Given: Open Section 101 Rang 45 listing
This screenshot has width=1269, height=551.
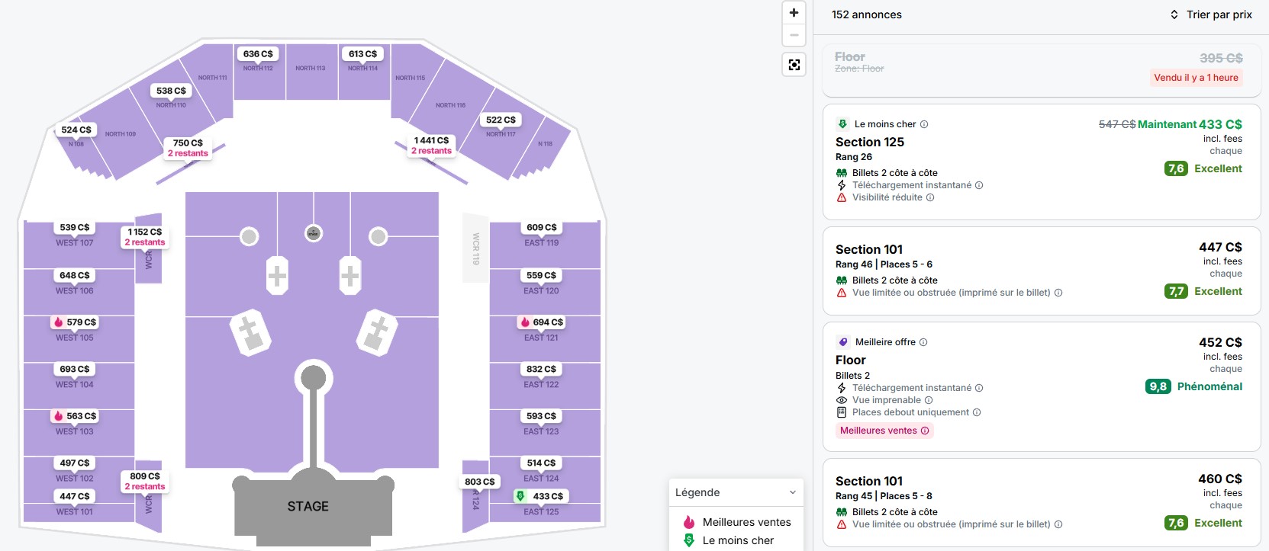Looking at the screenshot, I should pyautogui.click(x=1042, y=505).
